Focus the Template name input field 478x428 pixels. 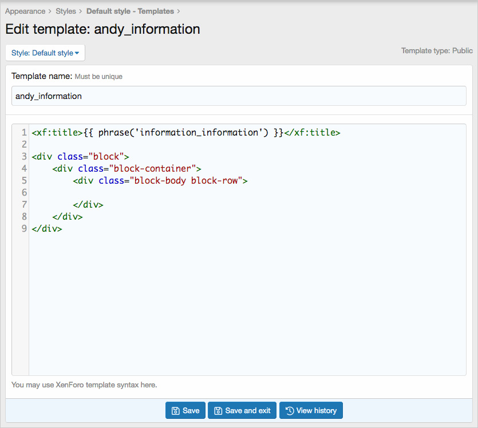coord(239,96)
